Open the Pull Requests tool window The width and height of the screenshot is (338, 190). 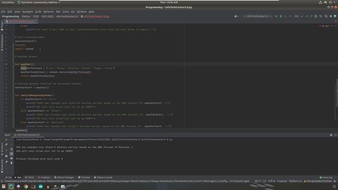(2, 43)
